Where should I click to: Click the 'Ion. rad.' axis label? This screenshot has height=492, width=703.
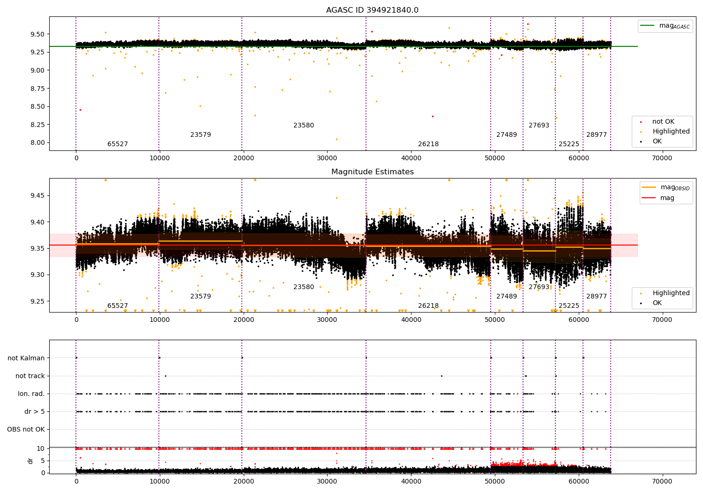coord(31,394)
